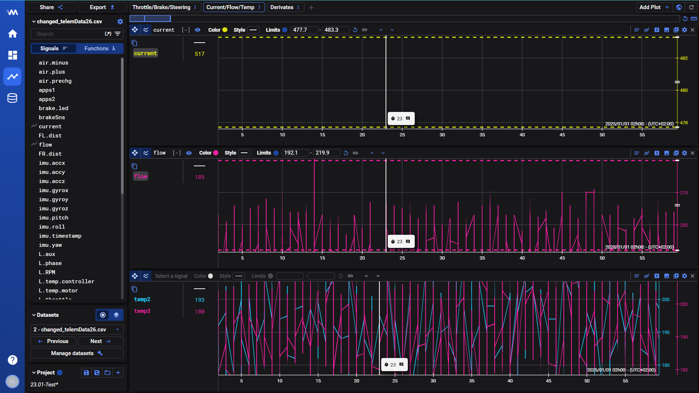This screenshot has width=699, height=393.
Task: Open the dashboard grid icon in sidebar
Action: 12,55
